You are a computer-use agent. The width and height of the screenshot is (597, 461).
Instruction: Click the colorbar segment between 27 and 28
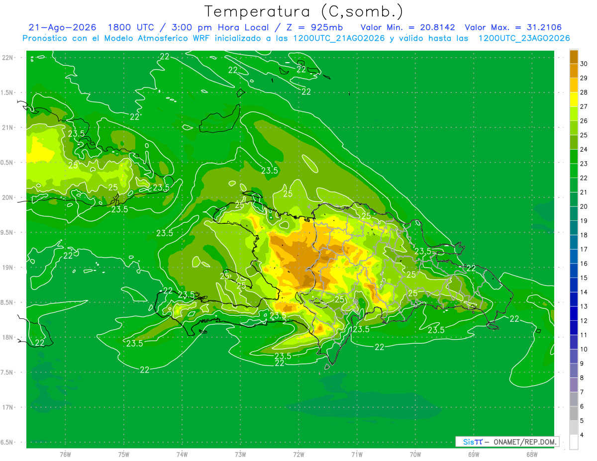574,99
